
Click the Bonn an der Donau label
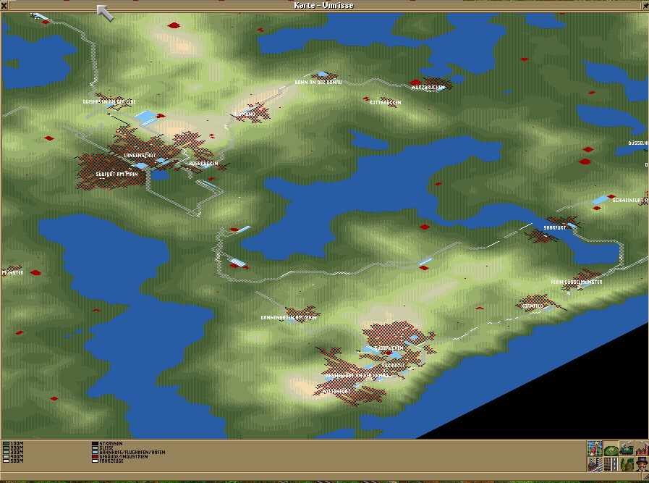tap(318, 83)
